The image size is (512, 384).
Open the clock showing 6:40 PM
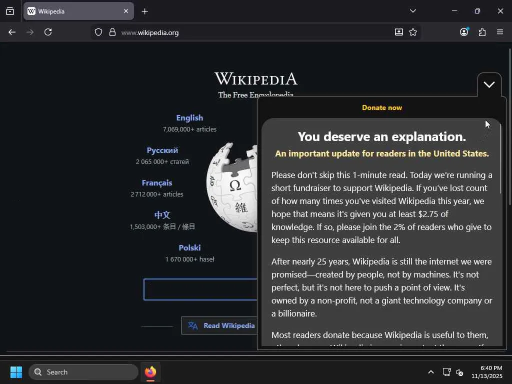pos(487,372)
